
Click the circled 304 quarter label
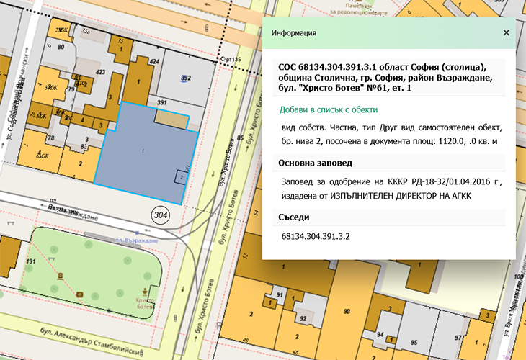[160, 214]
